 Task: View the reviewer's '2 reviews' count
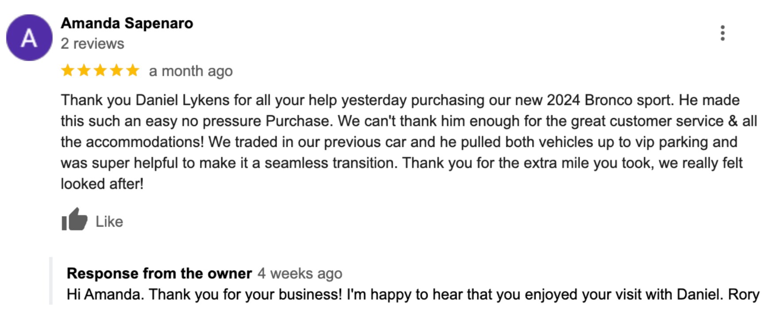[93, 44]
